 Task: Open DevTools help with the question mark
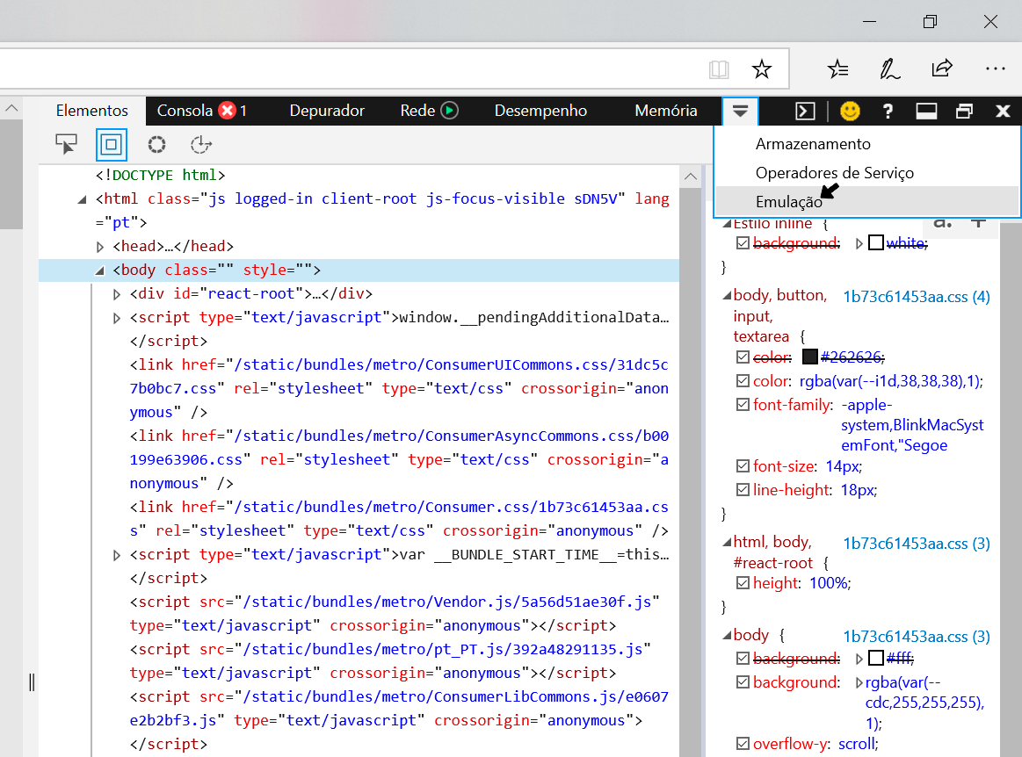click(887, 112)
